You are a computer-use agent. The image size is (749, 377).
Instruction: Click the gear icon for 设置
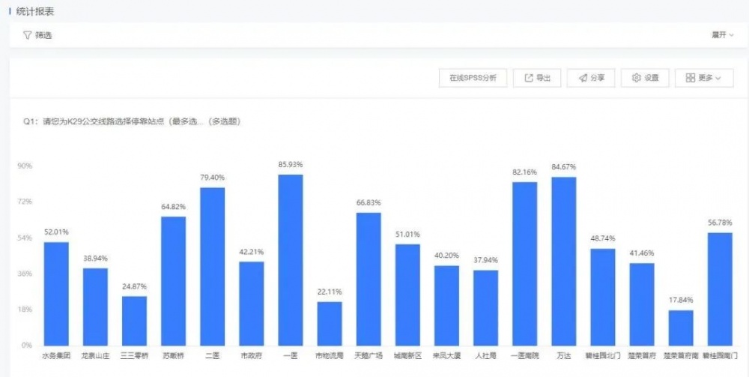tap(637, 78)
